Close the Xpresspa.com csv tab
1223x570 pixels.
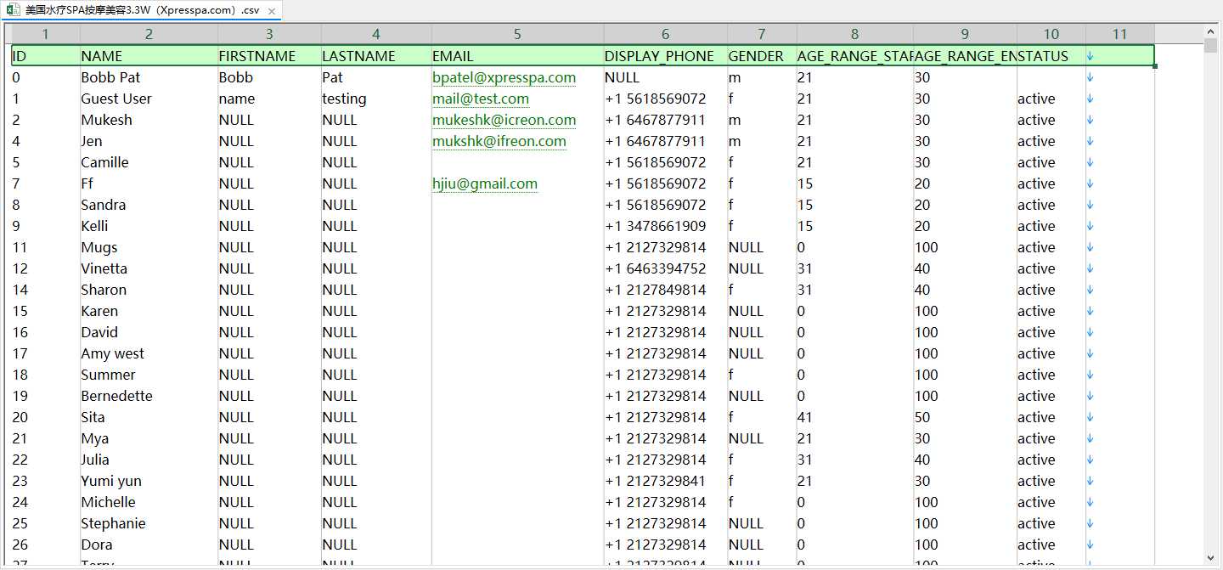click(x=271, y=11)
